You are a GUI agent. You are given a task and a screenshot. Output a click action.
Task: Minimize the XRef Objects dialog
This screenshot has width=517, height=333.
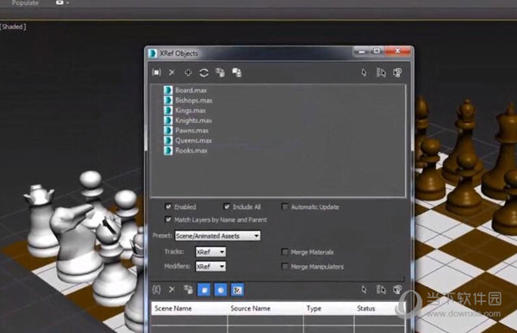[362, 52]
